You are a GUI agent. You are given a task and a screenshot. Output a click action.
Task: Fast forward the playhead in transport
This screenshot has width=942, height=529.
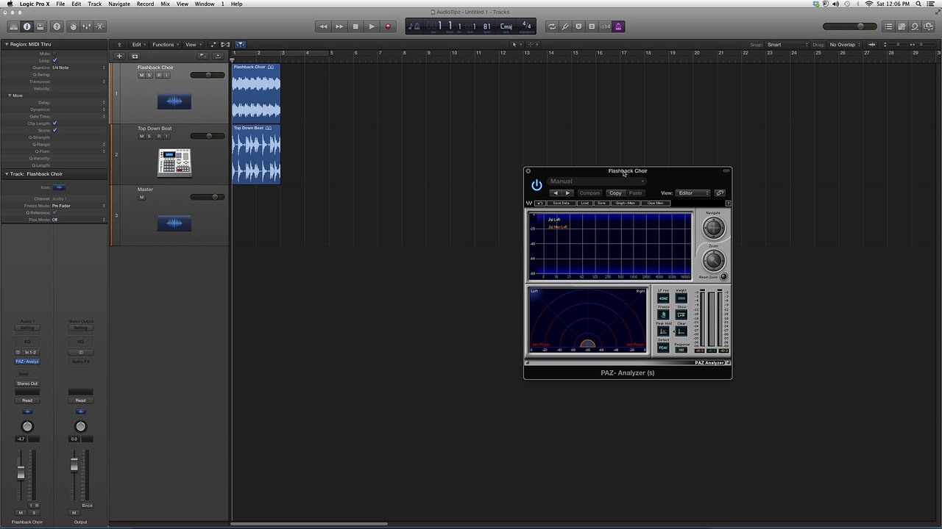pos(339,26)
